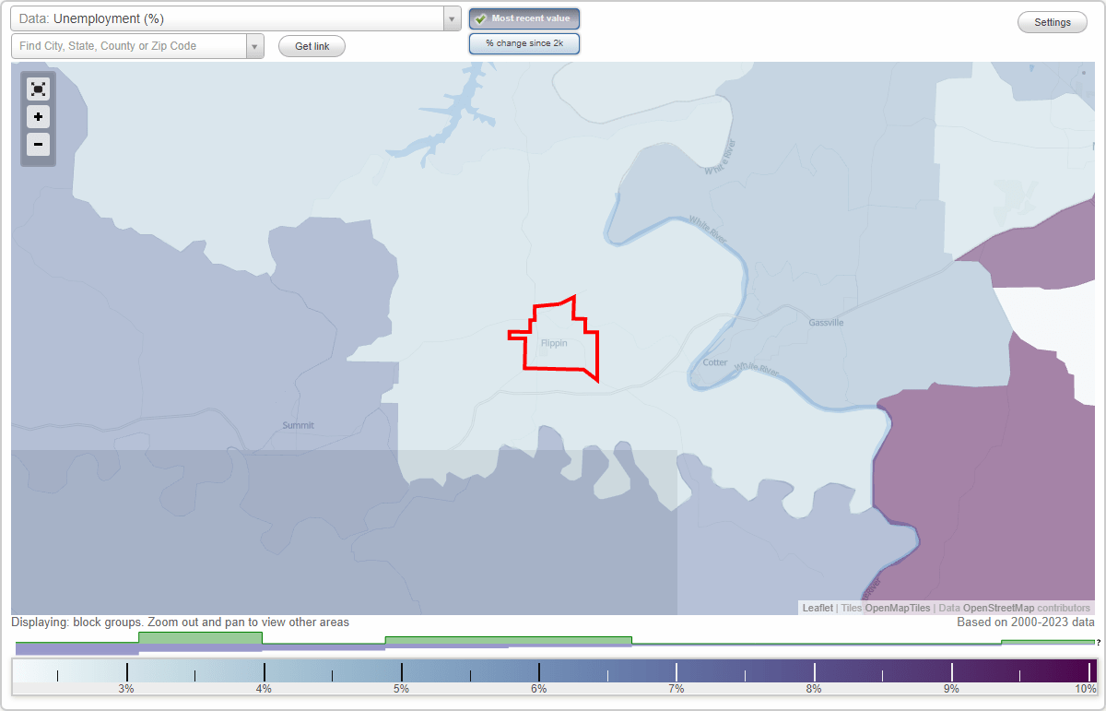This screenshot has width=1106, height=711.
Task: Visit the OpenMapTiles link
Action: (897, 608)
